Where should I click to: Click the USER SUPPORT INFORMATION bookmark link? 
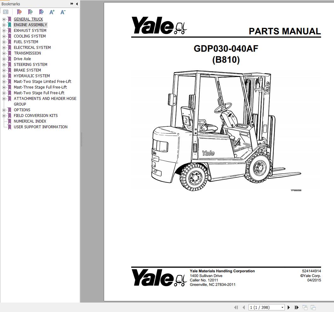click(40, 127)
